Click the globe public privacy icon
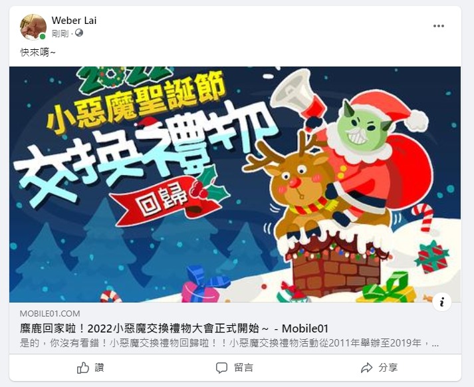The image size is (474, 387). point(79,33)
